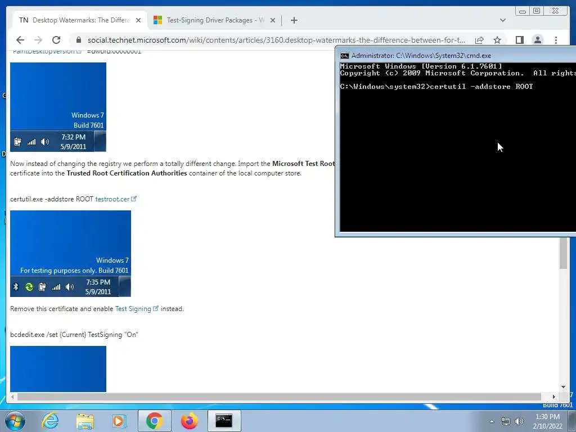Screen dimensions: 576x432
Task: Click the taskbar clock showing 1:30 PM
Action: pos(547,421)
